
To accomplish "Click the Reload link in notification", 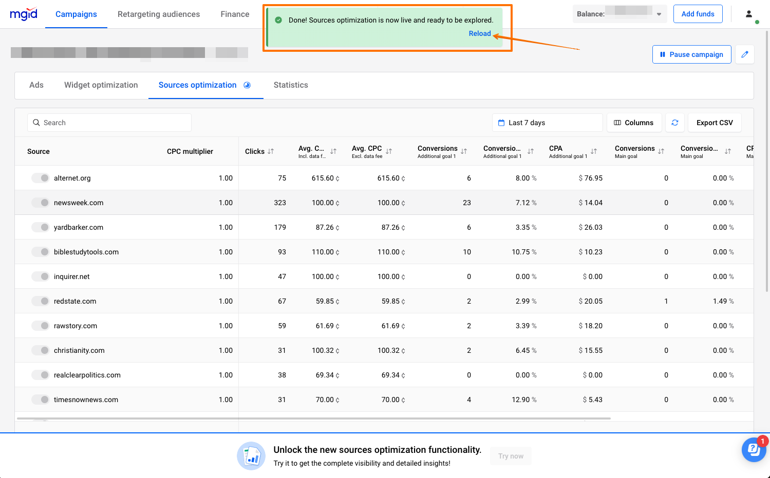I will coord(479,33).
